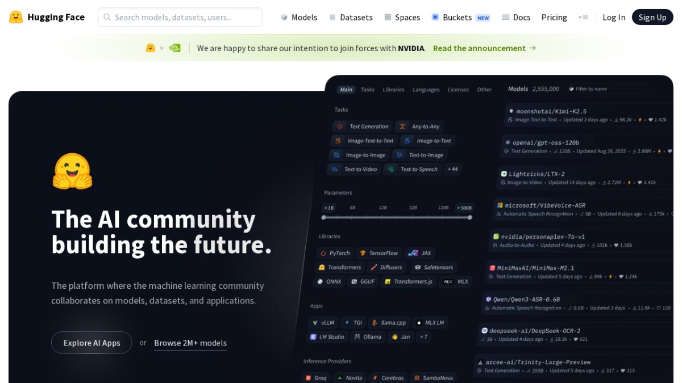Click the vLLM app icon
This screenshot has width=682, height=383.
(315, 322)
